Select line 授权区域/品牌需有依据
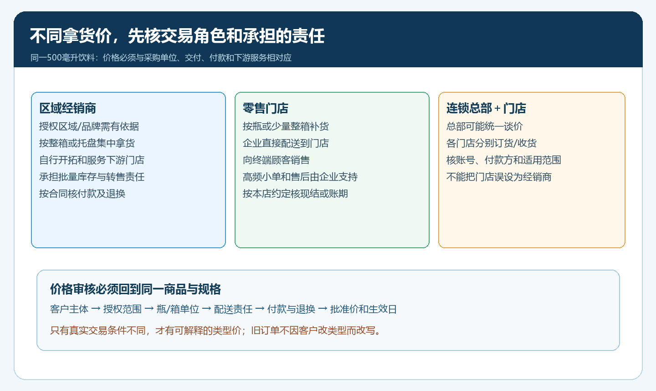 pos(89,126)
